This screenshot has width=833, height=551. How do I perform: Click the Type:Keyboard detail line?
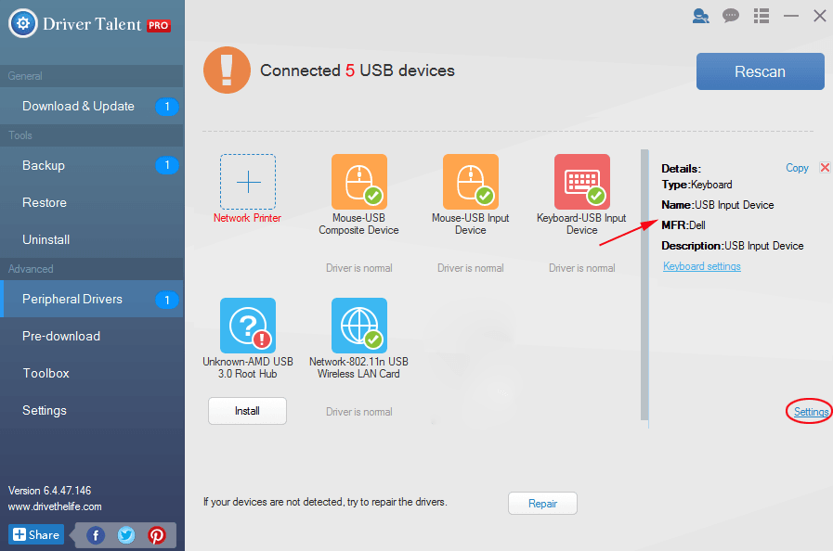696,185
